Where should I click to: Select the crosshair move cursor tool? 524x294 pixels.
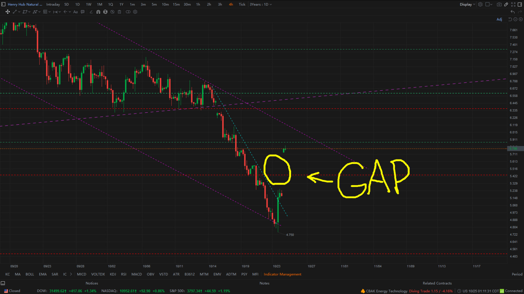[8, 12]
